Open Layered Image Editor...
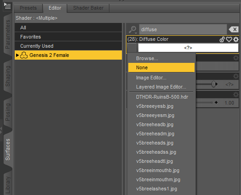 [161, 87]
